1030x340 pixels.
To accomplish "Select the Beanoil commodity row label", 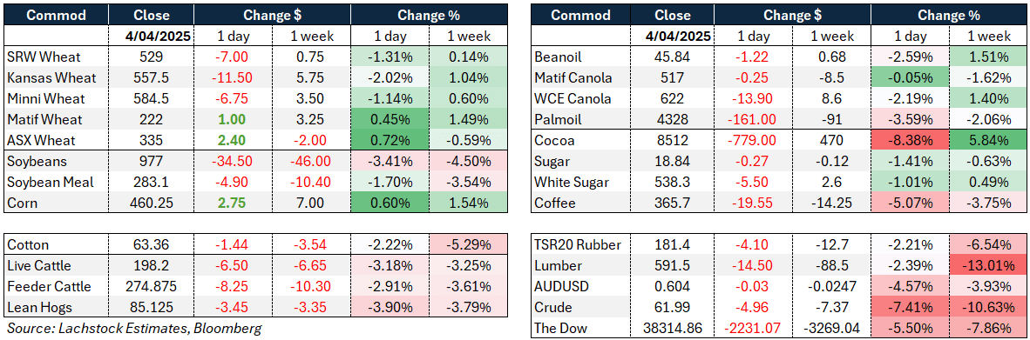I will (583, 57).
